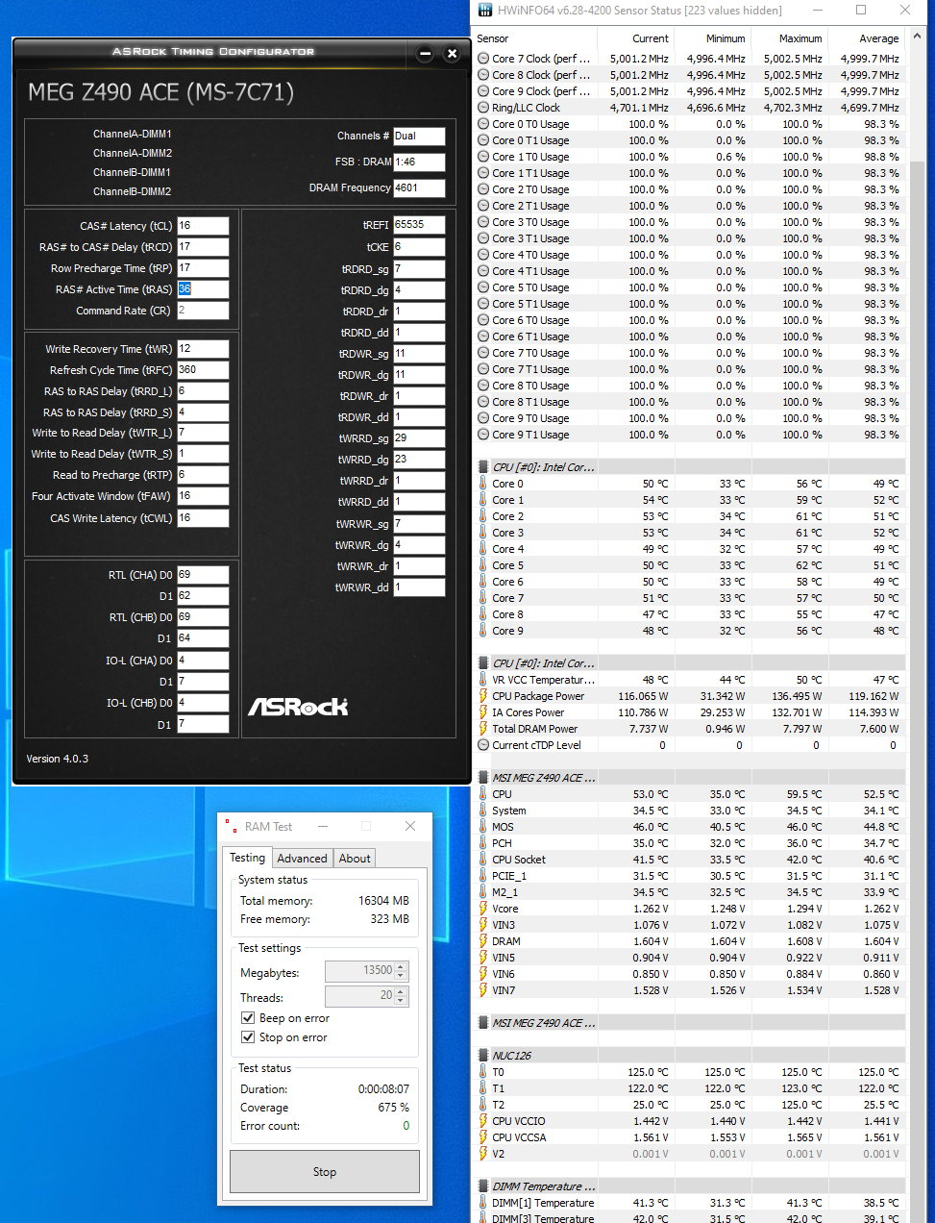Click the tREFI value field
Image resolution: width=935 pixels, height=1223 pixels.
419,225
